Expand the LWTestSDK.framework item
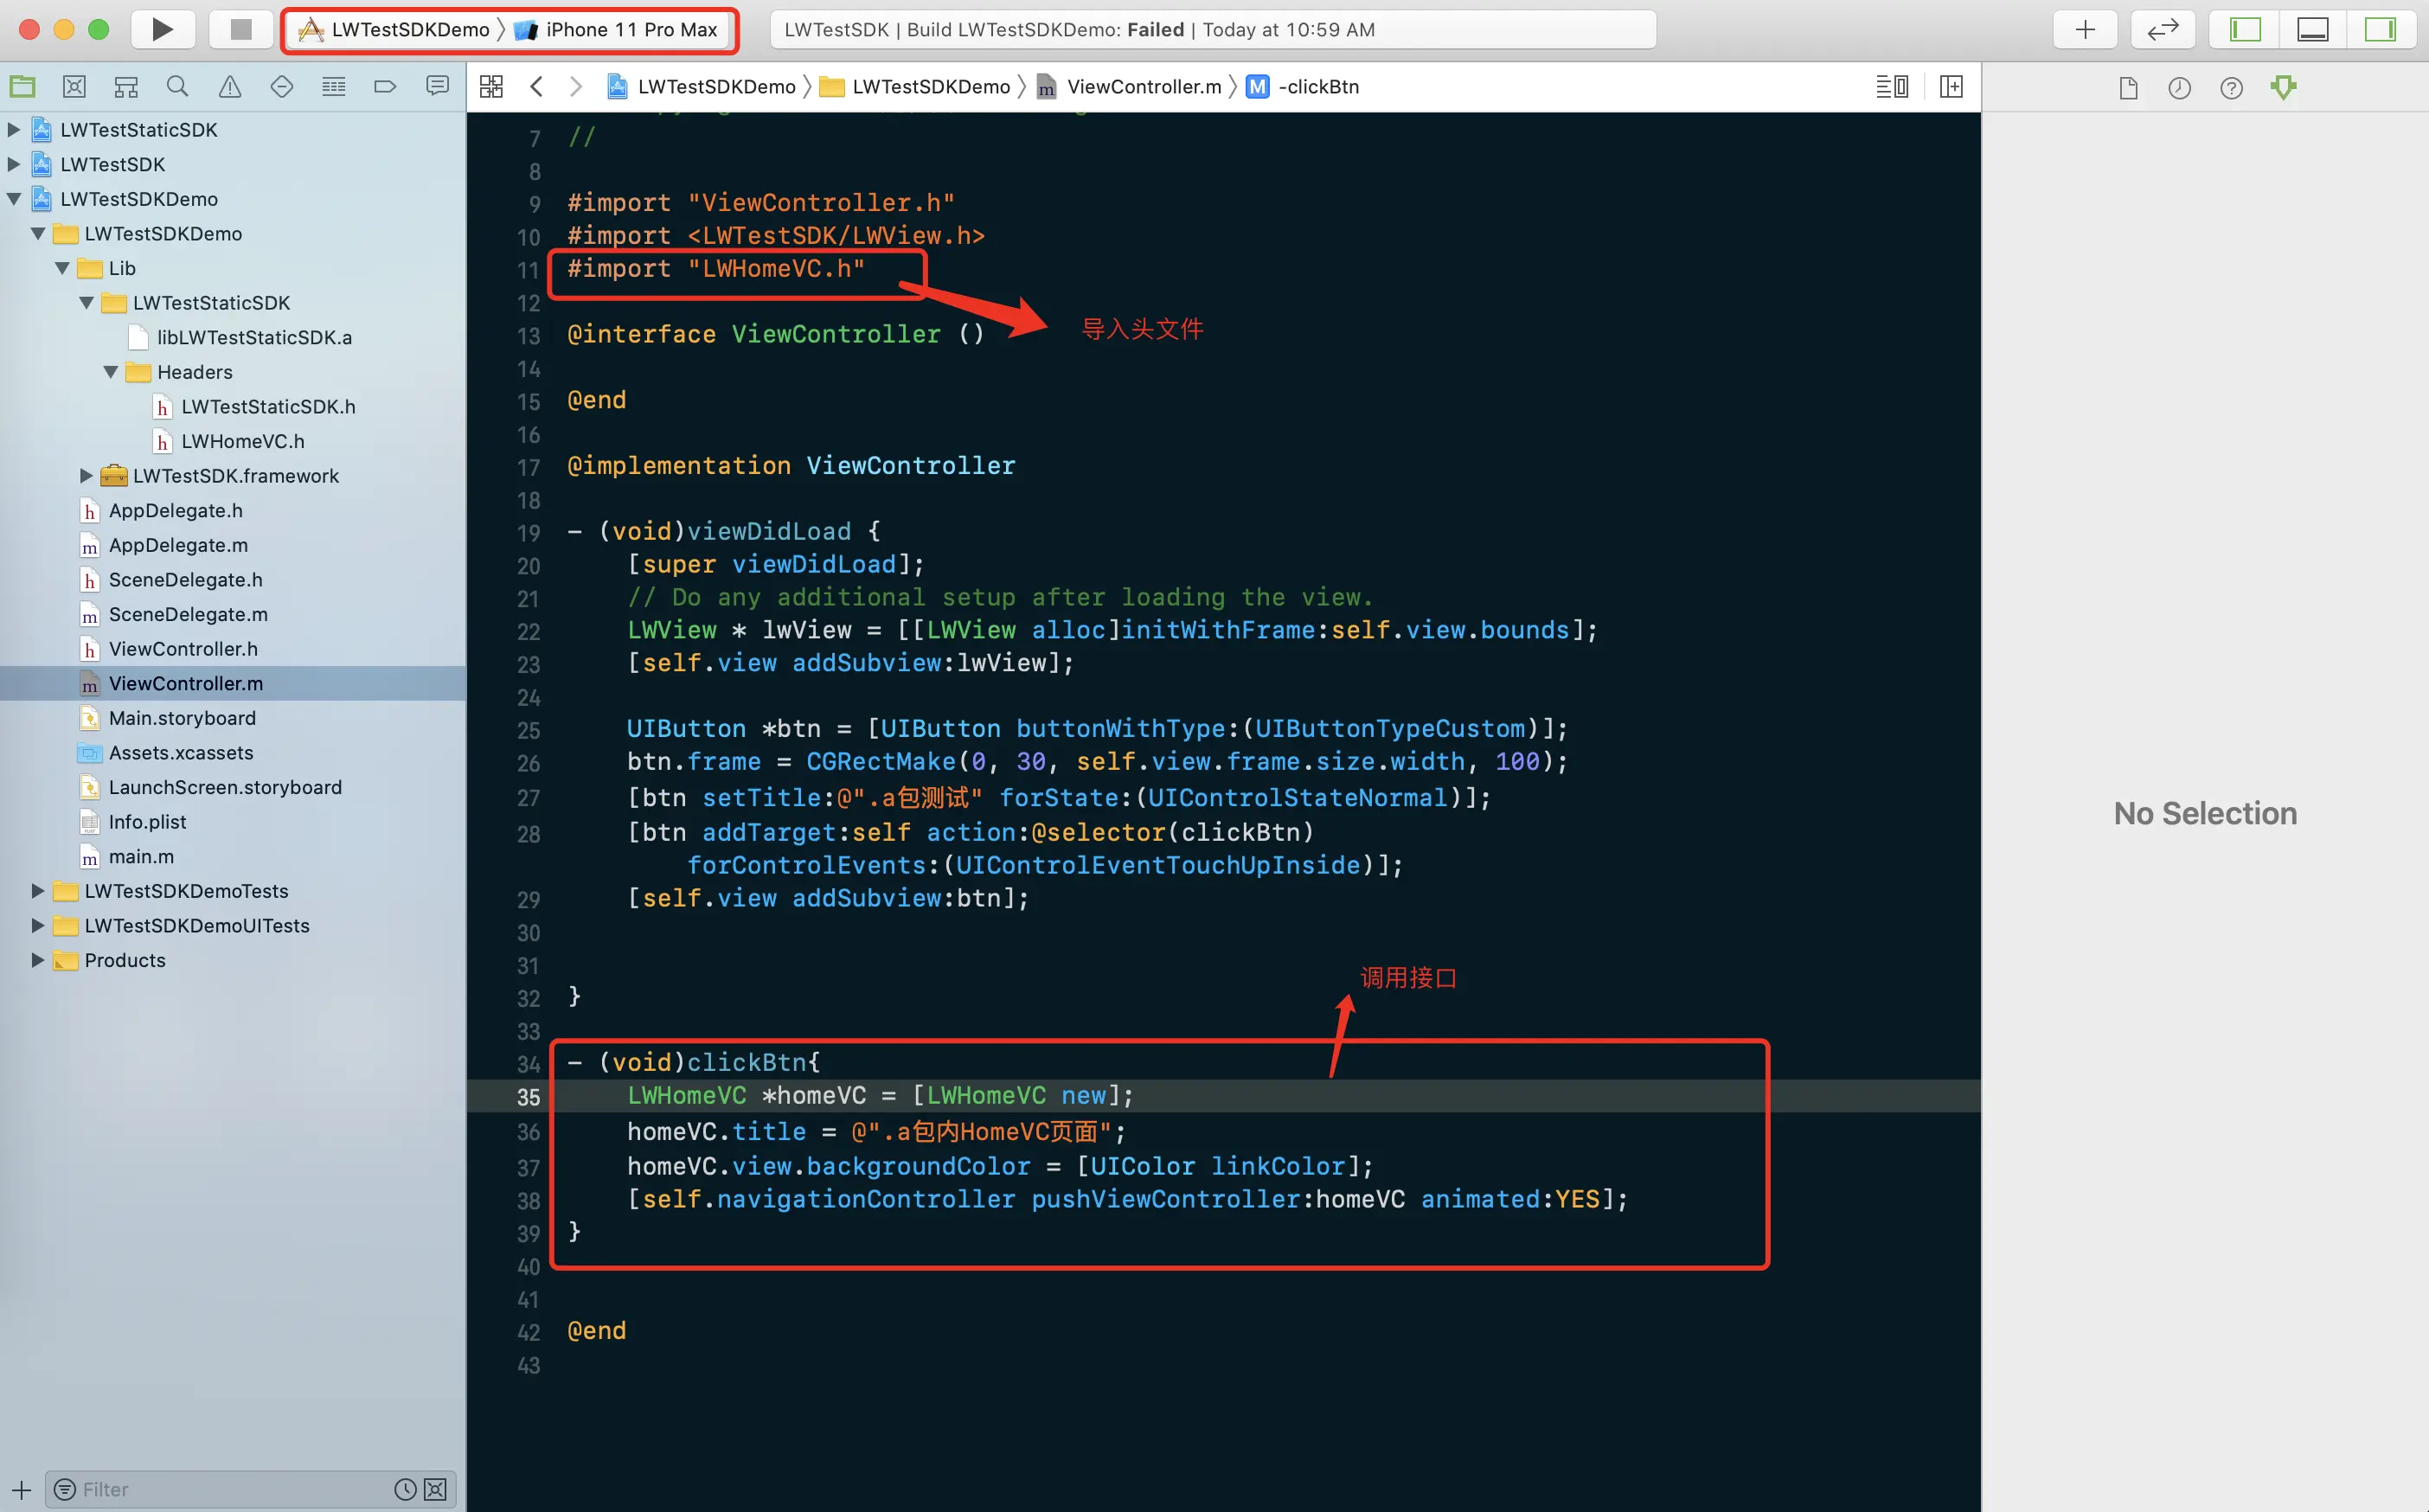The height and width of the screenshot is (1512, 2429). pos(86,476)
